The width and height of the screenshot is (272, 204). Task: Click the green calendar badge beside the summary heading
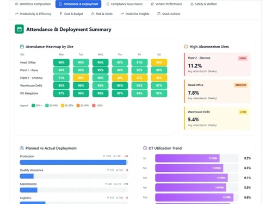(19, 29)
